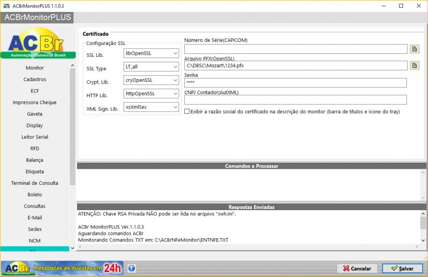Viewport: 428px width, 277px height.
Task: Click scroll down arrow in Respostas Enviadas panel
Action: pyautogui.click(x=423, y=241)
